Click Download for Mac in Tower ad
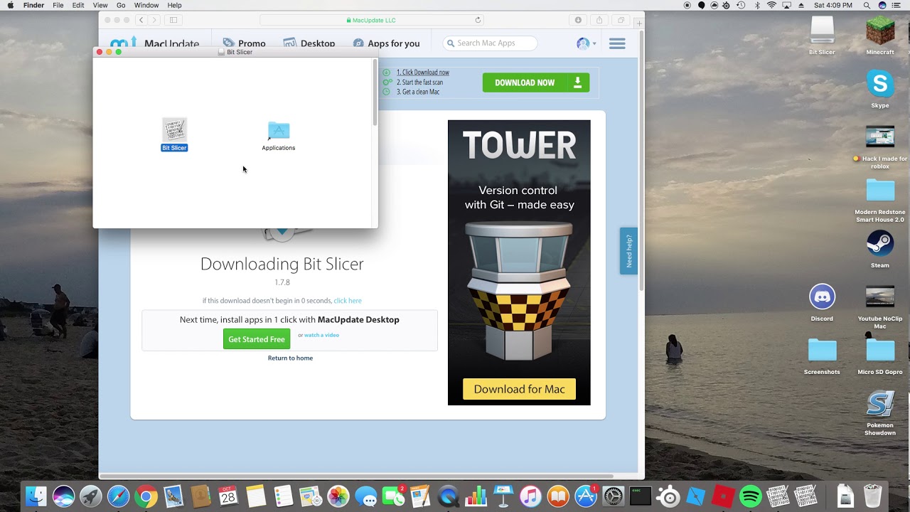This screenshot has height=512, width=910. pos(519,389)
